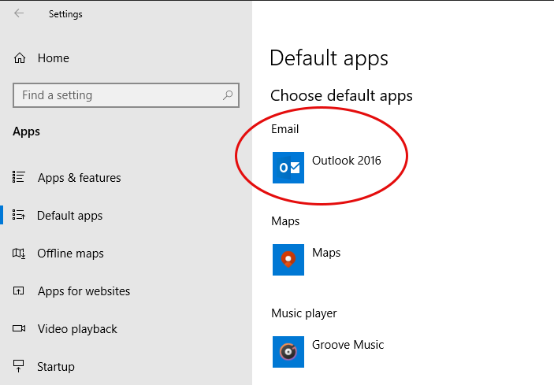554x385 pixels.
Task: Click the Offline maps icon
Action: coord(19,253)
